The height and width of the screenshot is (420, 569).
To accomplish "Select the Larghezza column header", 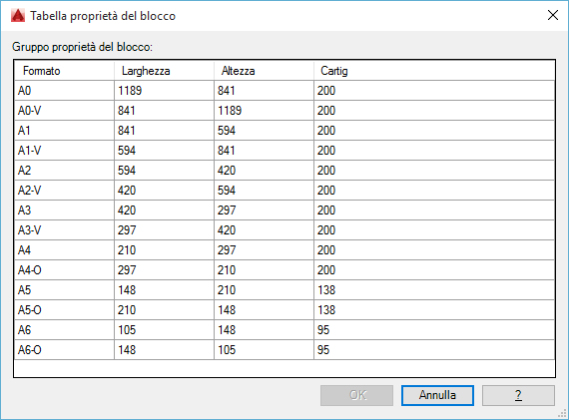I will [164, 71].
